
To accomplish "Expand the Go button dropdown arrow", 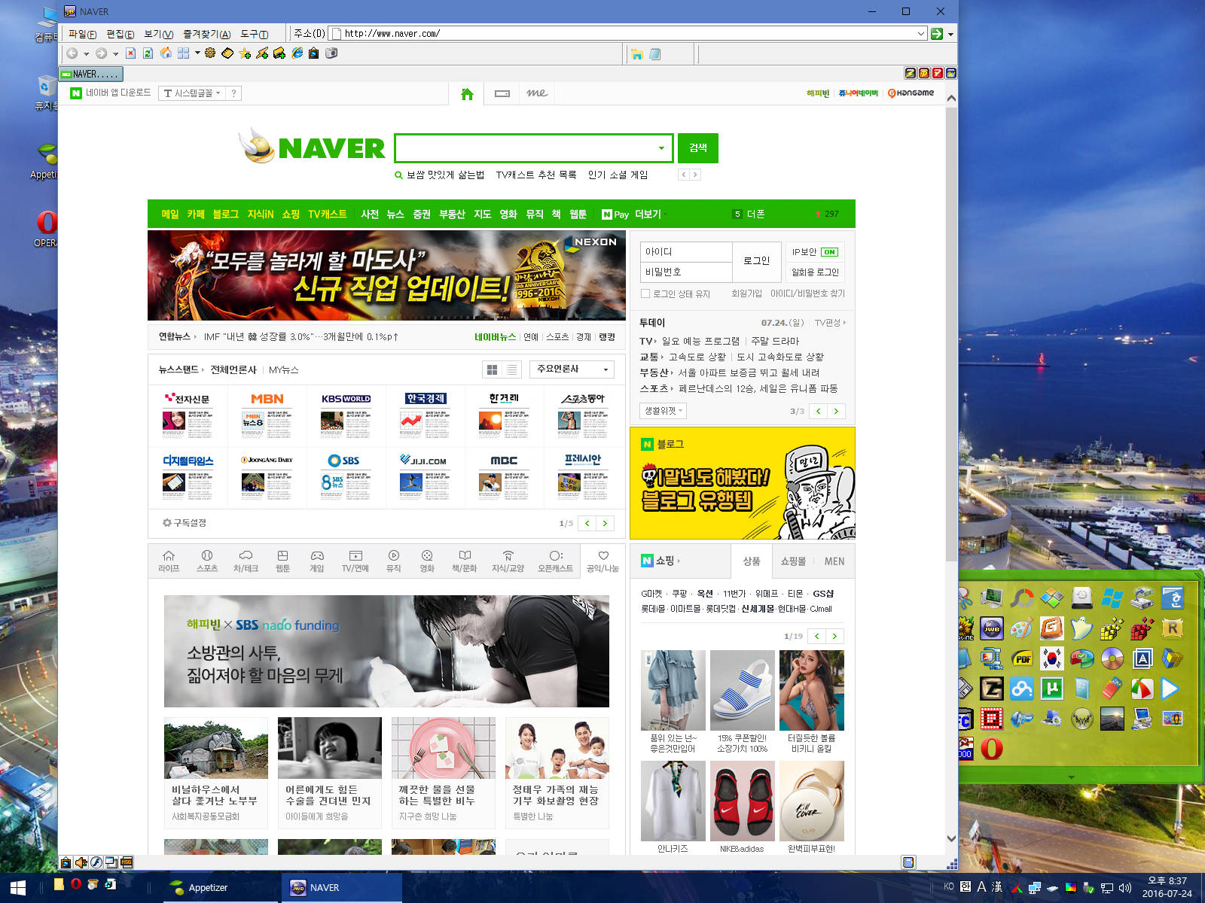I will (950, 34).
